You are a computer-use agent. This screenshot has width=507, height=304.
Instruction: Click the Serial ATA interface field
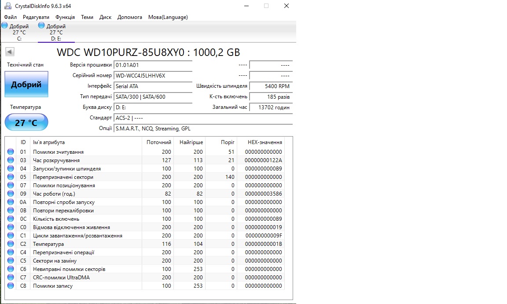(153, 86)
